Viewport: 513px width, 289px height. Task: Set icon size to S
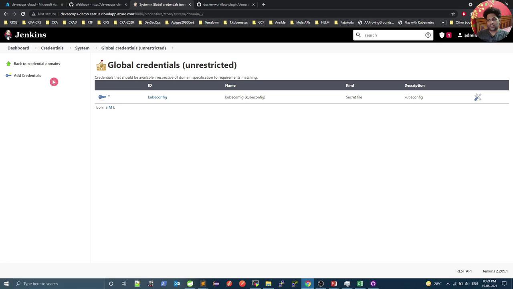[x=107, y=108]
